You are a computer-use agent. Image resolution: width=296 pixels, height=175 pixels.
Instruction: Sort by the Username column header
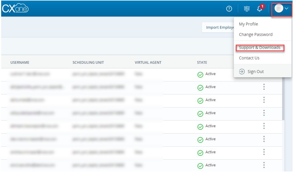[20, 63]
